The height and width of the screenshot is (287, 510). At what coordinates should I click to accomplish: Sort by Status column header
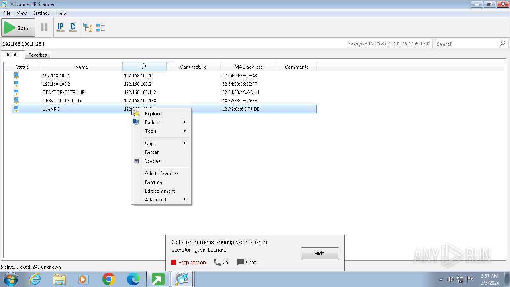[22, 67]
